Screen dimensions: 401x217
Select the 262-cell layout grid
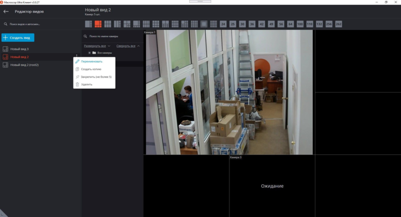tap(338, 24)
